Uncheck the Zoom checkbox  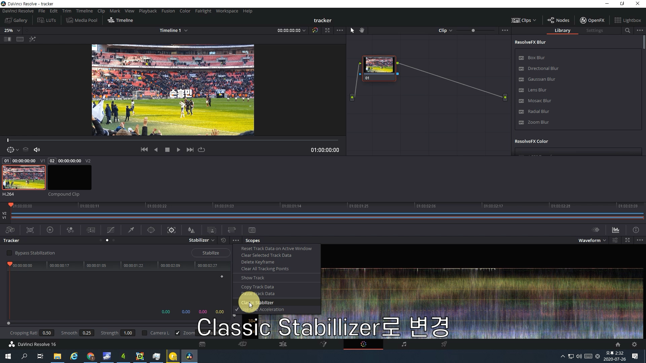[x=178, y=333]
